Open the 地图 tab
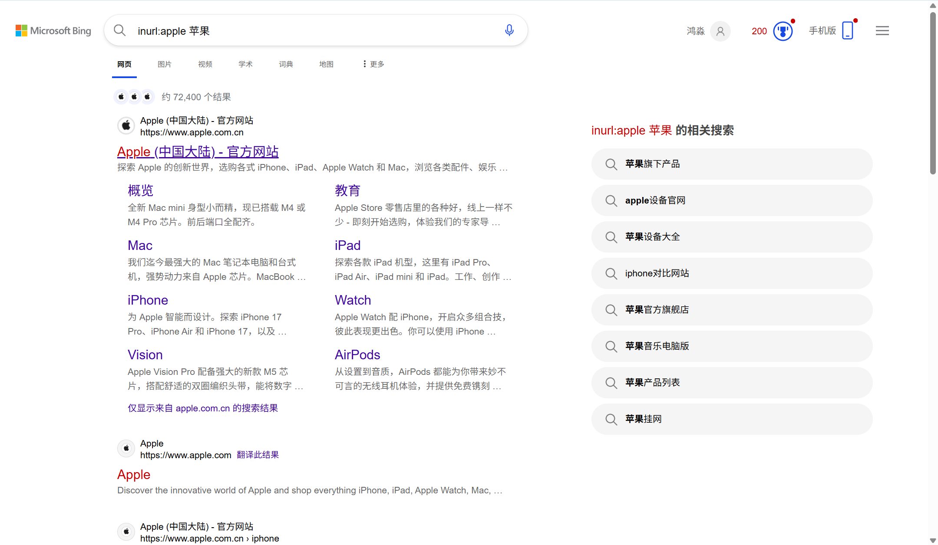938x545 pixels. tap(326, 64)
